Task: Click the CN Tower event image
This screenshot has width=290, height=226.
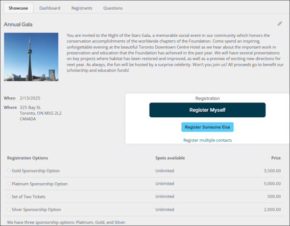Action: pyautogui.click(x=31, y=57)
